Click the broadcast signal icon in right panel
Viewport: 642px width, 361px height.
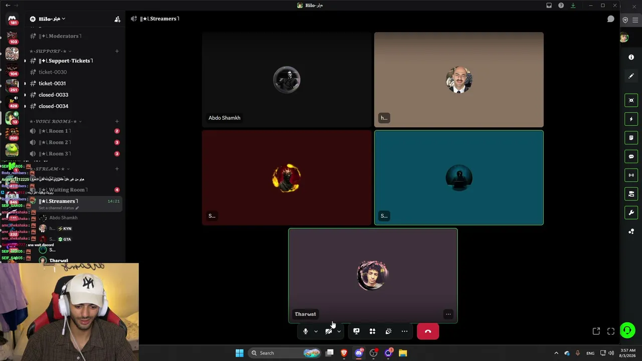tap(631, 175)
